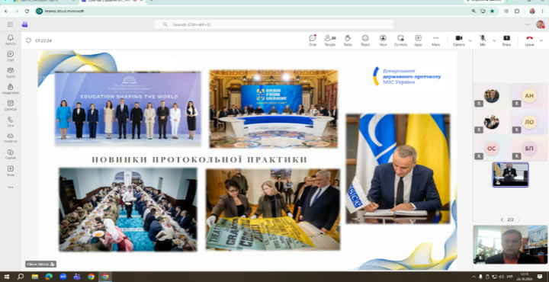Open Chat in Teams sidebar
This screenshot has width=549, height=282.
tap(11, 56)
